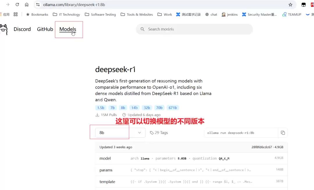Open the jenkins bookmark
Viewport: 314px width, 190px height.
(x=230, y=14)
